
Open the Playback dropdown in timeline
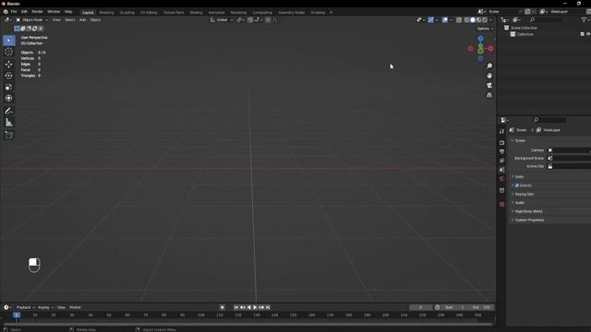tap(25, 307)
